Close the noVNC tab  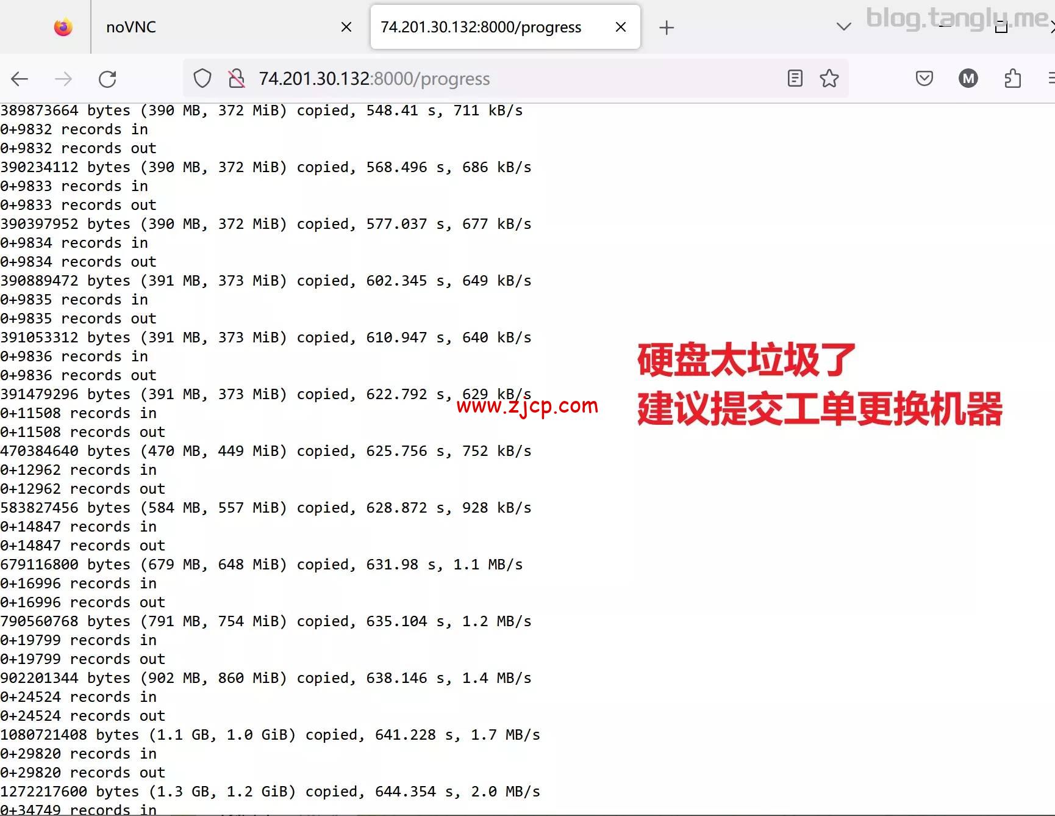pyautogui.click(x=346, y=27)
